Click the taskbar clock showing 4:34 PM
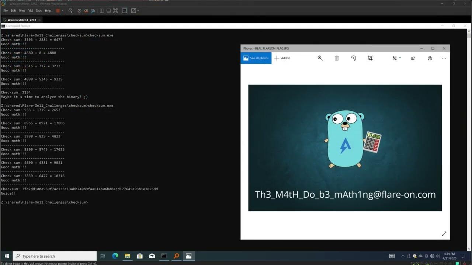The width and height of the screenshot is (472, 265). click(450, 256)
